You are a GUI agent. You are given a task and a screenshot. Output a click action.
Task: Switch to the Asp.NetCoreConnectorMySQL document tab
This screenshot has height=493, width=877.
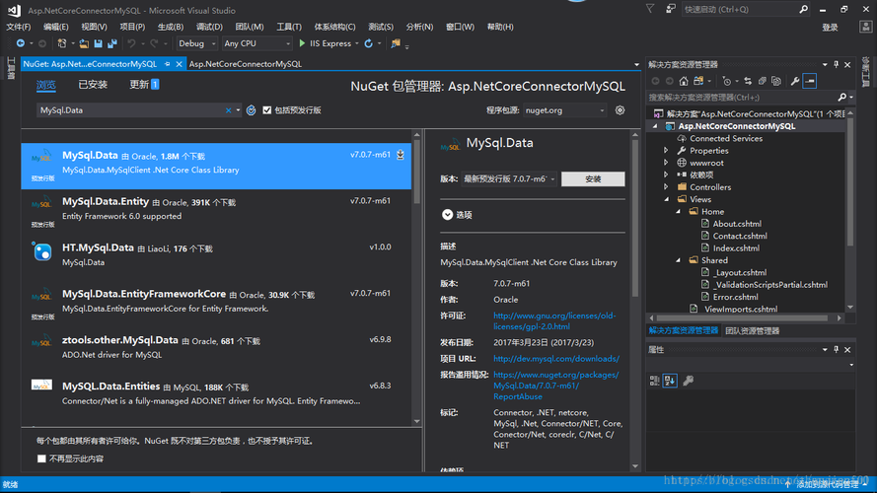tap(245, 64)
